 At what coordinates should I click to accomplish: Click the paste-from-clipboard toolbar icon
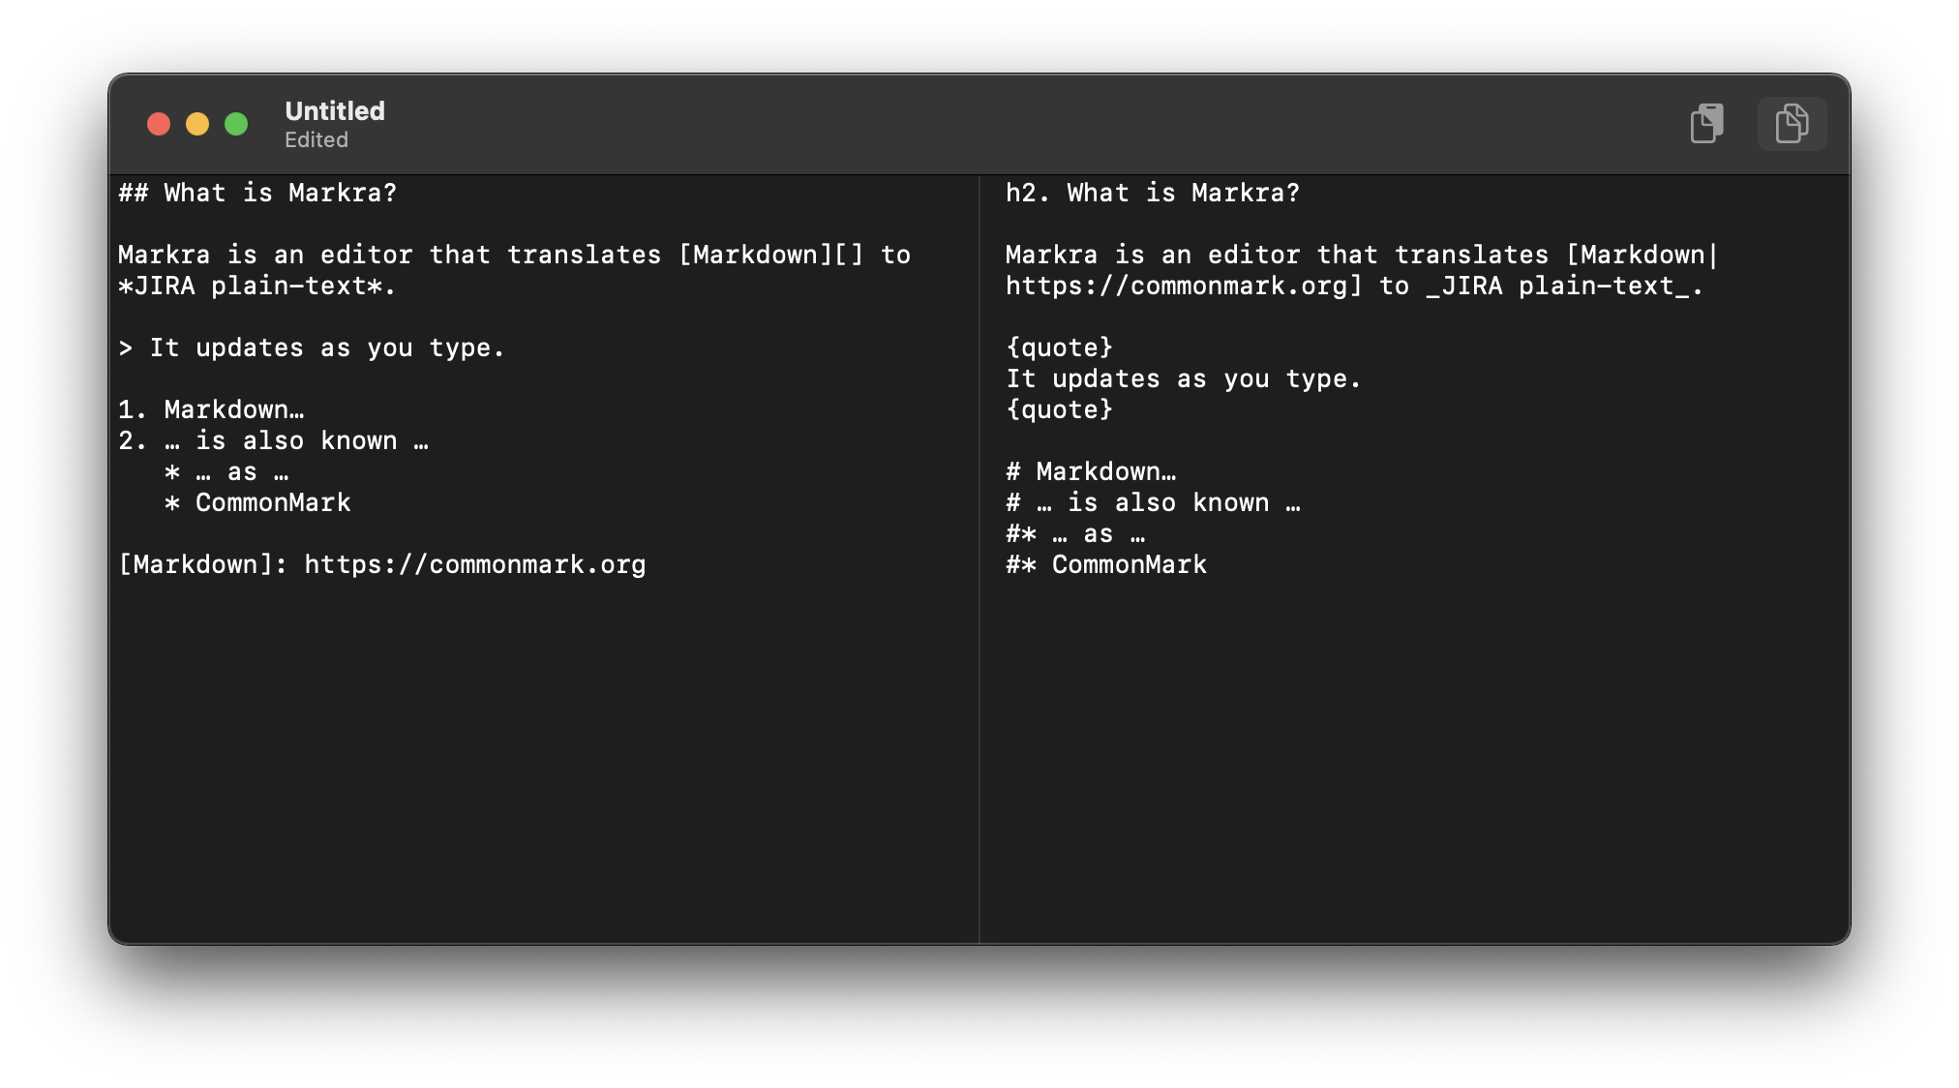[x=1706, y=124]
